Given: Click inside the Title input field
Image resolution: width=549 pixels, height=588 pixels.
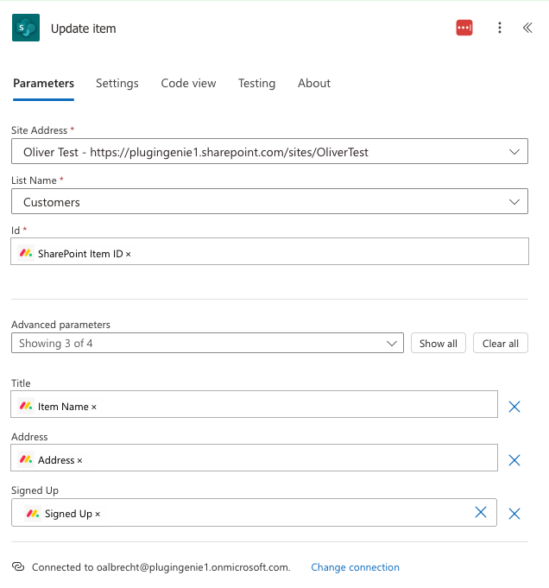Looking at the screenshot, I should [x=254, y=404].
